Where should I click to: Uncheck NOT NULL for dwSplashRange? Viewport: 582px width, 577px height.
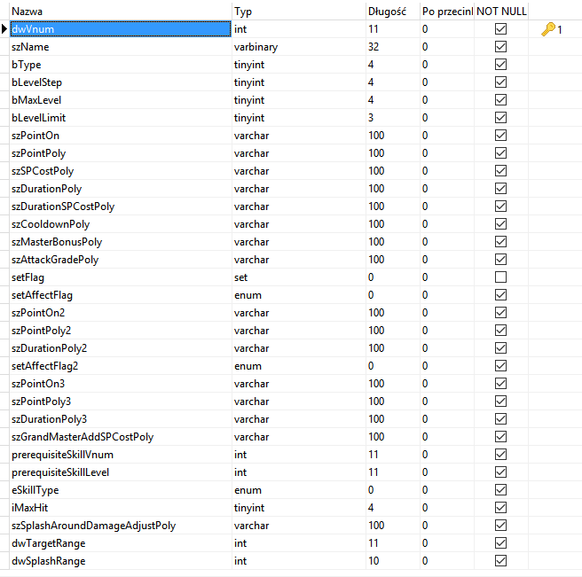click(500, 561)
